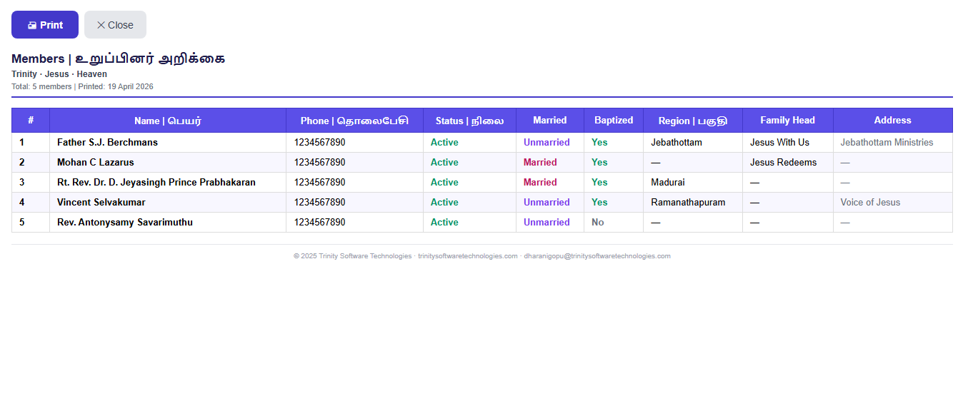Open the trinitysoftwaretechnologies.com footer link
The image size is (963, 396).
click(468, 256)
